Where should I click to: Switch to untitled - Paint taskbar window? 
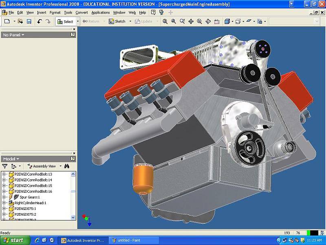point(134,240)
